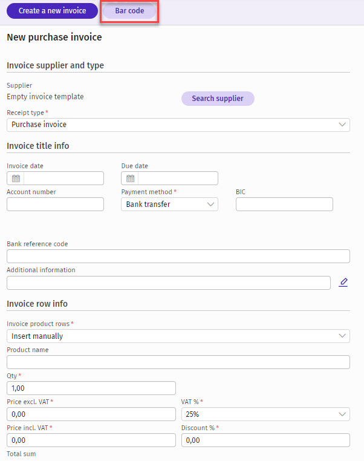Open the Invoice date calendar picker icon
The image size is (364, 461).
pos(16,178)
